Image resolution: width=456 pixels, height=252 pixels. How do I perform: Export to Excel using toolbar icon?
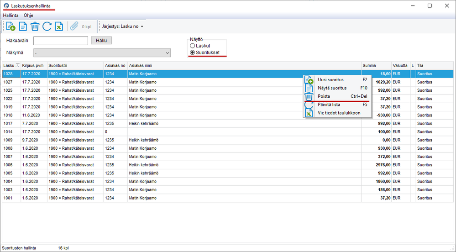(x=59, y=26)
